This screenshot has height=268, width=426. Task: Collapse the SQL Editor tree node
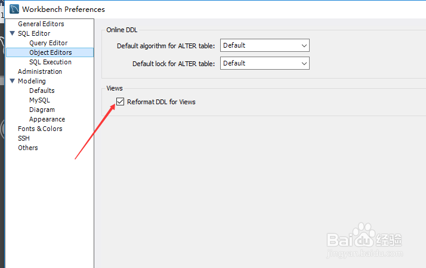tap(12, 33)
